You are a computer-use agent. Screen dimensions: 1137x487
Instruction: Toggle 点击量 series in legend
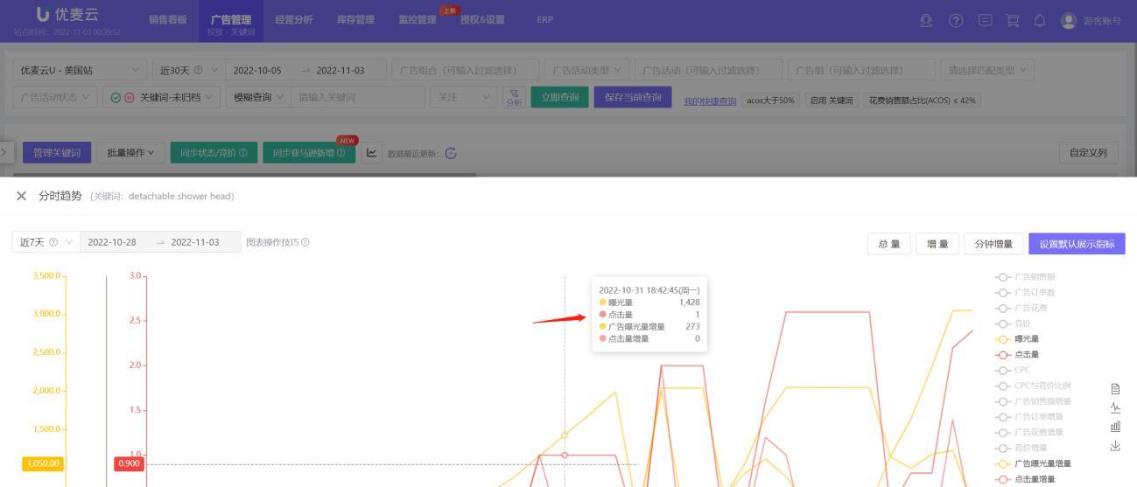click(x=1017, y=354)
